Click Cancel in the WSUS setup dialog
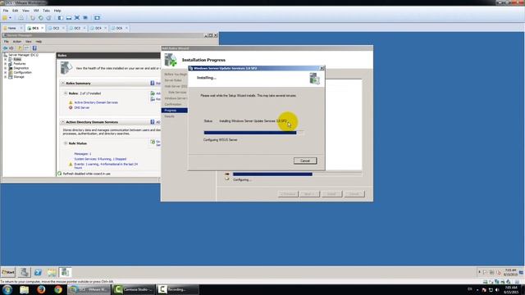This screenshot has height=295, width=525. tap(305, 161)
